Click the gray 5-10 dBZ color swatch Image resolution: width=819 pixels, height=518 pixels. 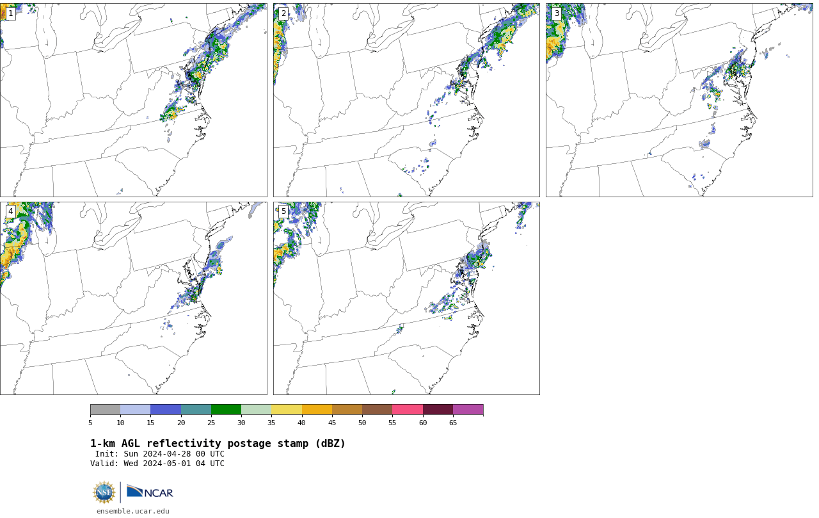coord(105,410)
